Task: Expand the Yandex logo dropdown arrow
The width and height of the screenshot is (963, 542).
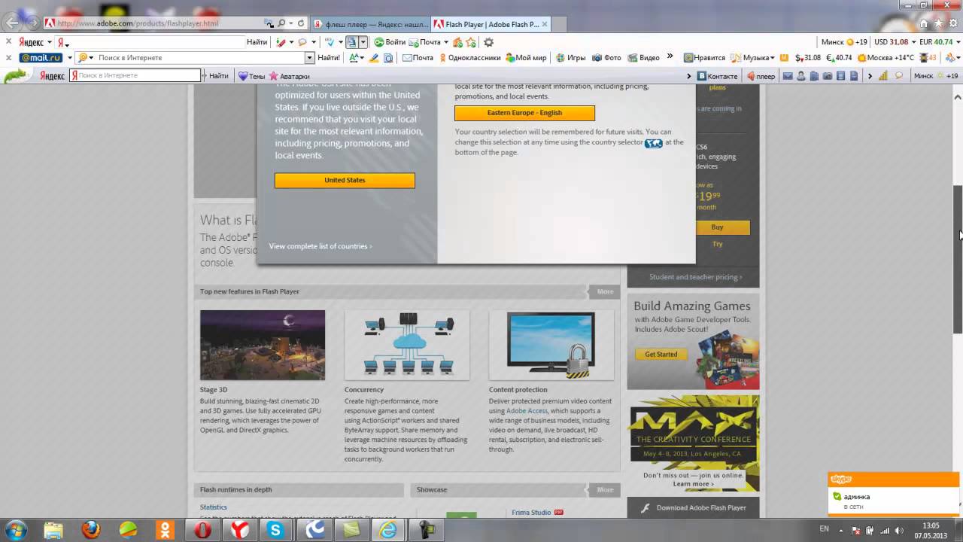Action: coord(50,42)
